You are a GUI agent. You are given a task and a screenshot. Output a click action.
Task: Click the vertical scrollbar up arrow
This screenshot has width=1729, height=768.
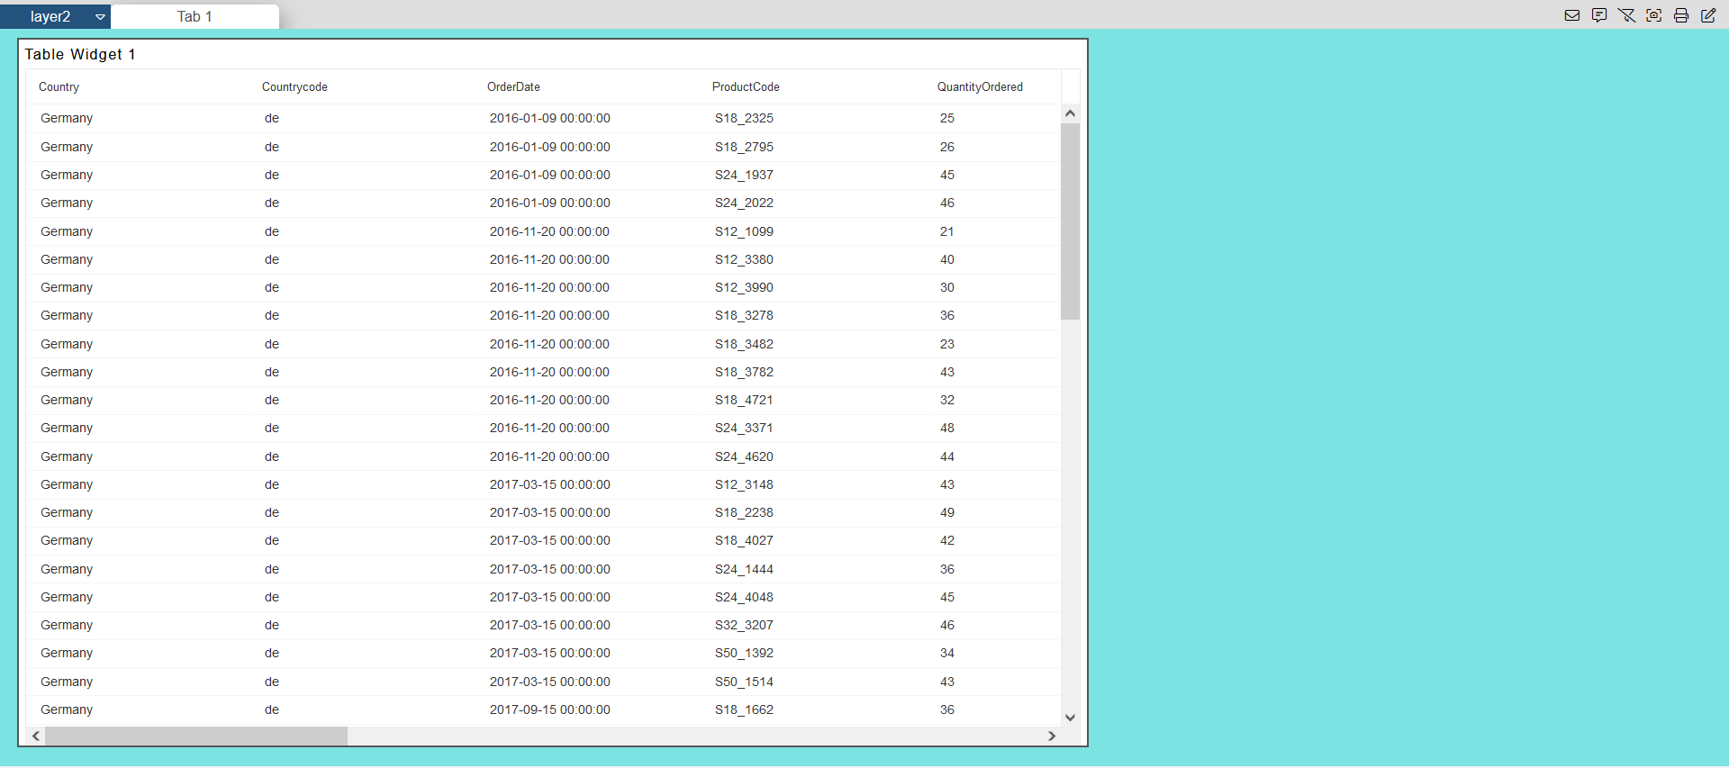coord(1070,113)
